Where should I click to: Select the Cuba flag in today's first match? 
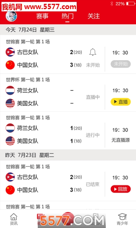pyautogui.click(x=10, y=52)
